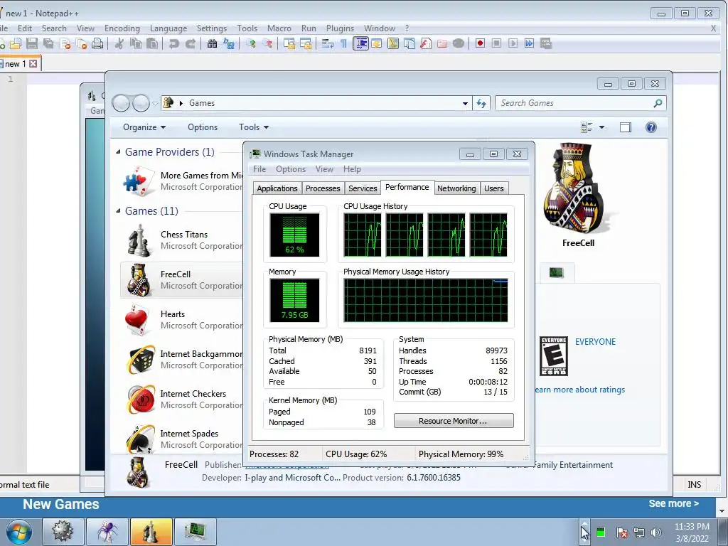Image resolution: width=728 pixels, height=546 pixels.
Task: Open Task Manager's View menu
Action: click(324, 169)
